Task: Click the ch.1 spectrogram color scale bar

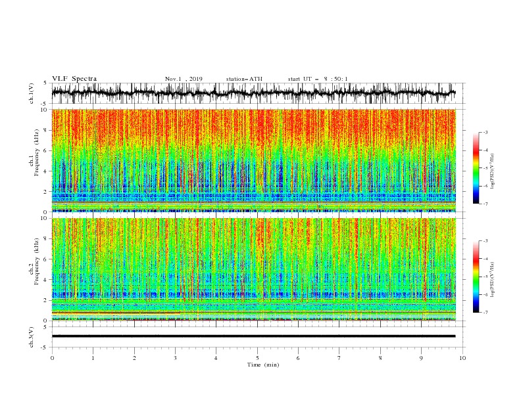Action: click(476, 168)
